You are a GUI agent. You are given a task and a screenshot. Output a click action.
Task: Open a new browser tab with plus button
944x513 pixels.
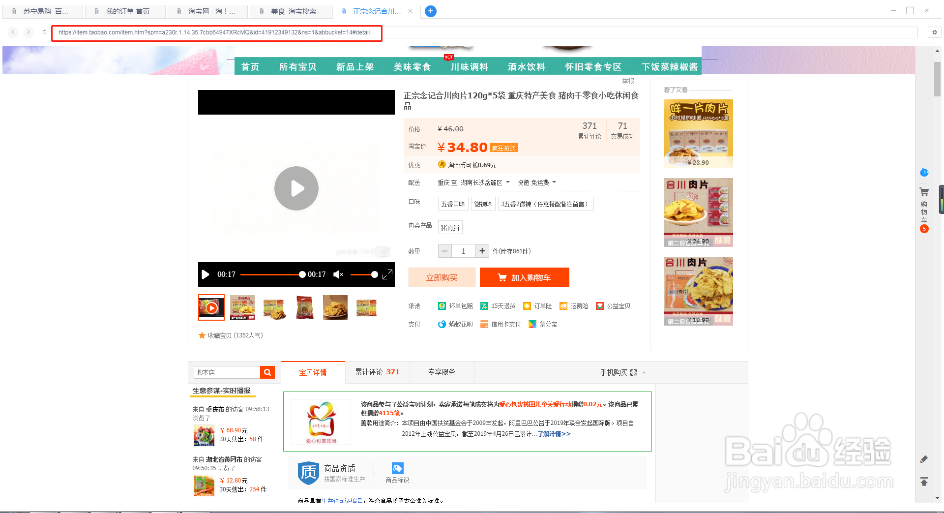coord(430,11)
